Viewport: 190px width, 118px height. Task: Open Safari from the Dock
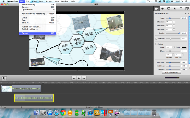click(x=56, y=113)
